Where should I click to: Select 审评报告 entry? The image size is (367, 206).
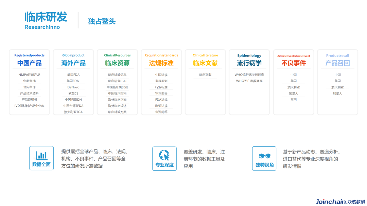point(161,93)
